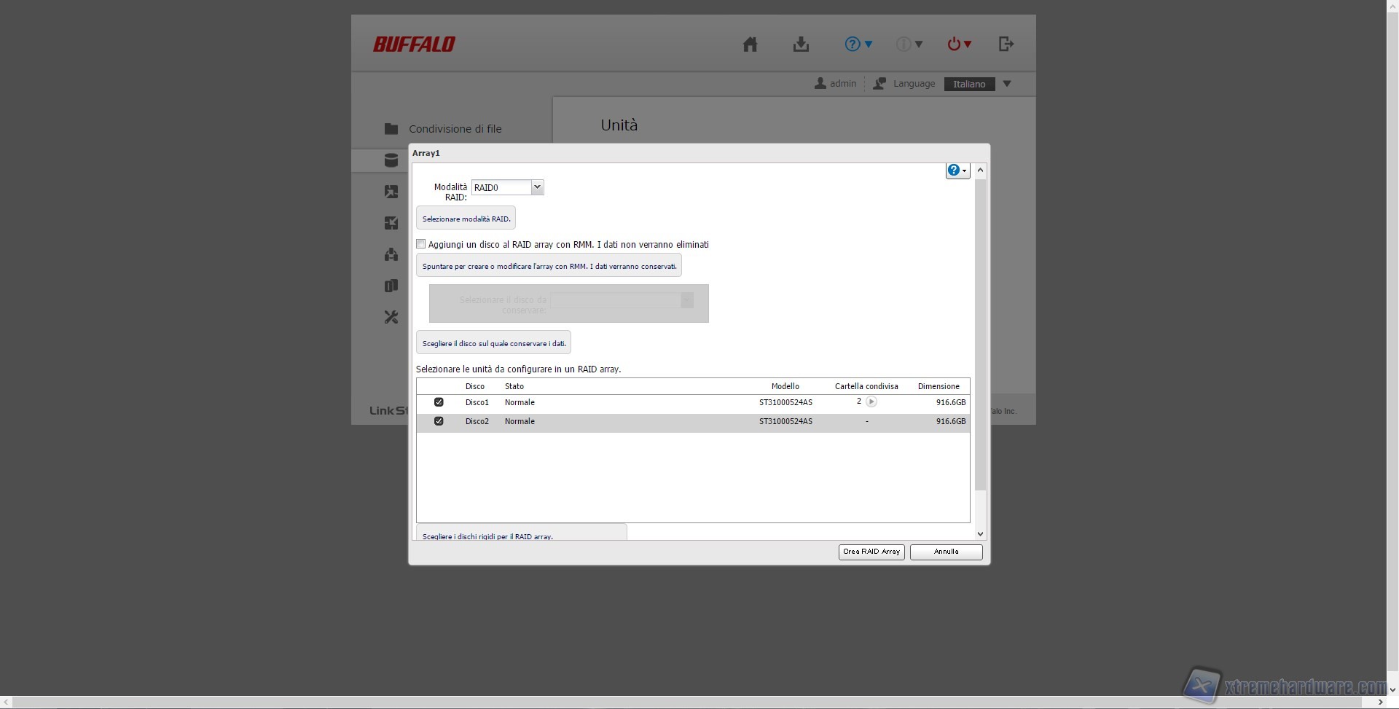
Task: Uncheck the Disco1 checkbox
Action: [439, 402]
